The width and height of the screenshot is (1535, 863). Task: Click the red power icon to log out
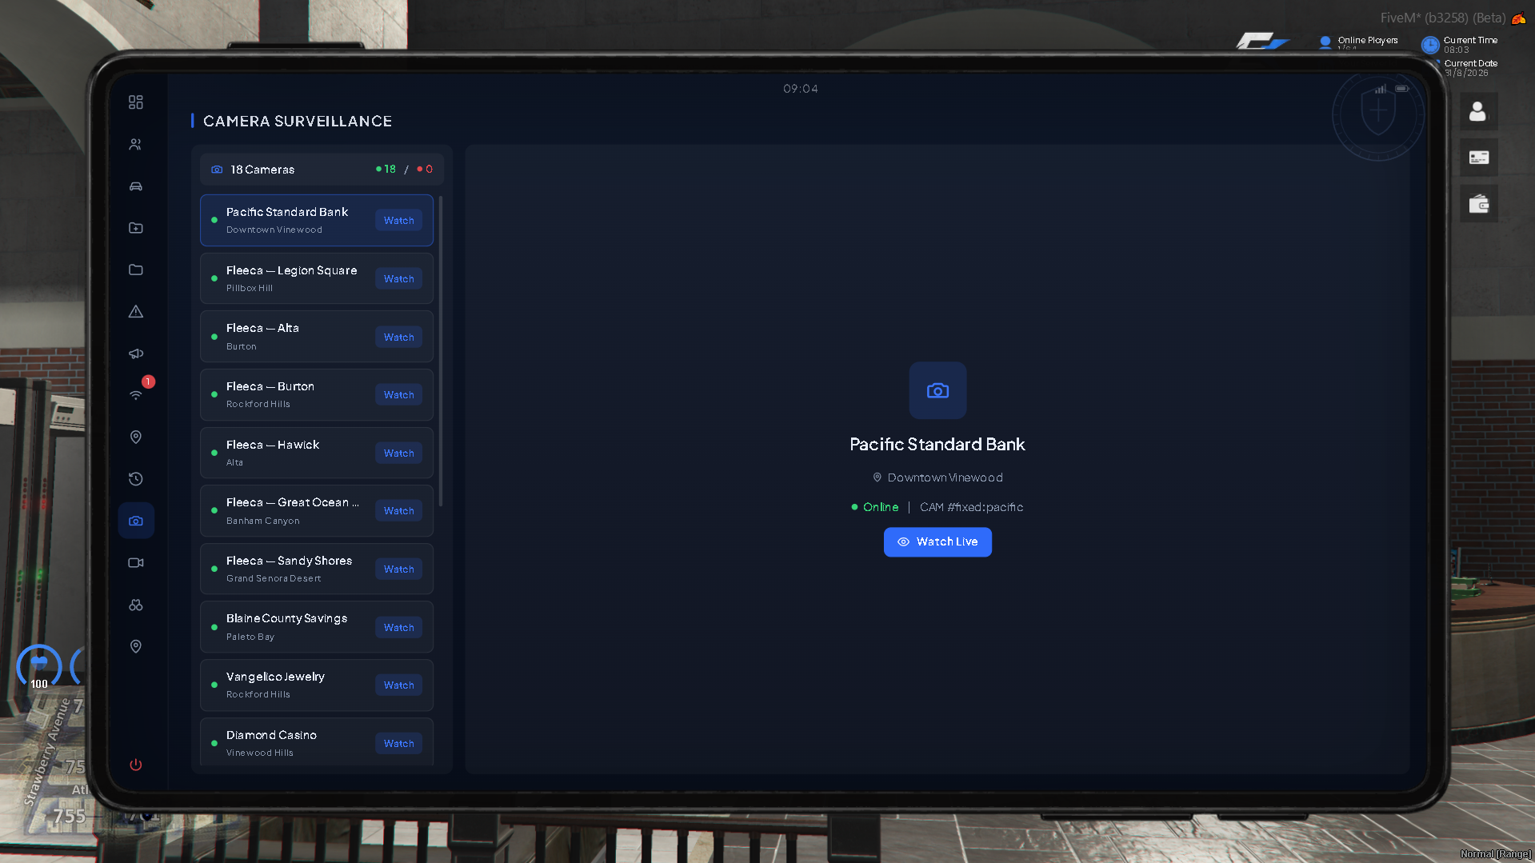pos(136,765)
